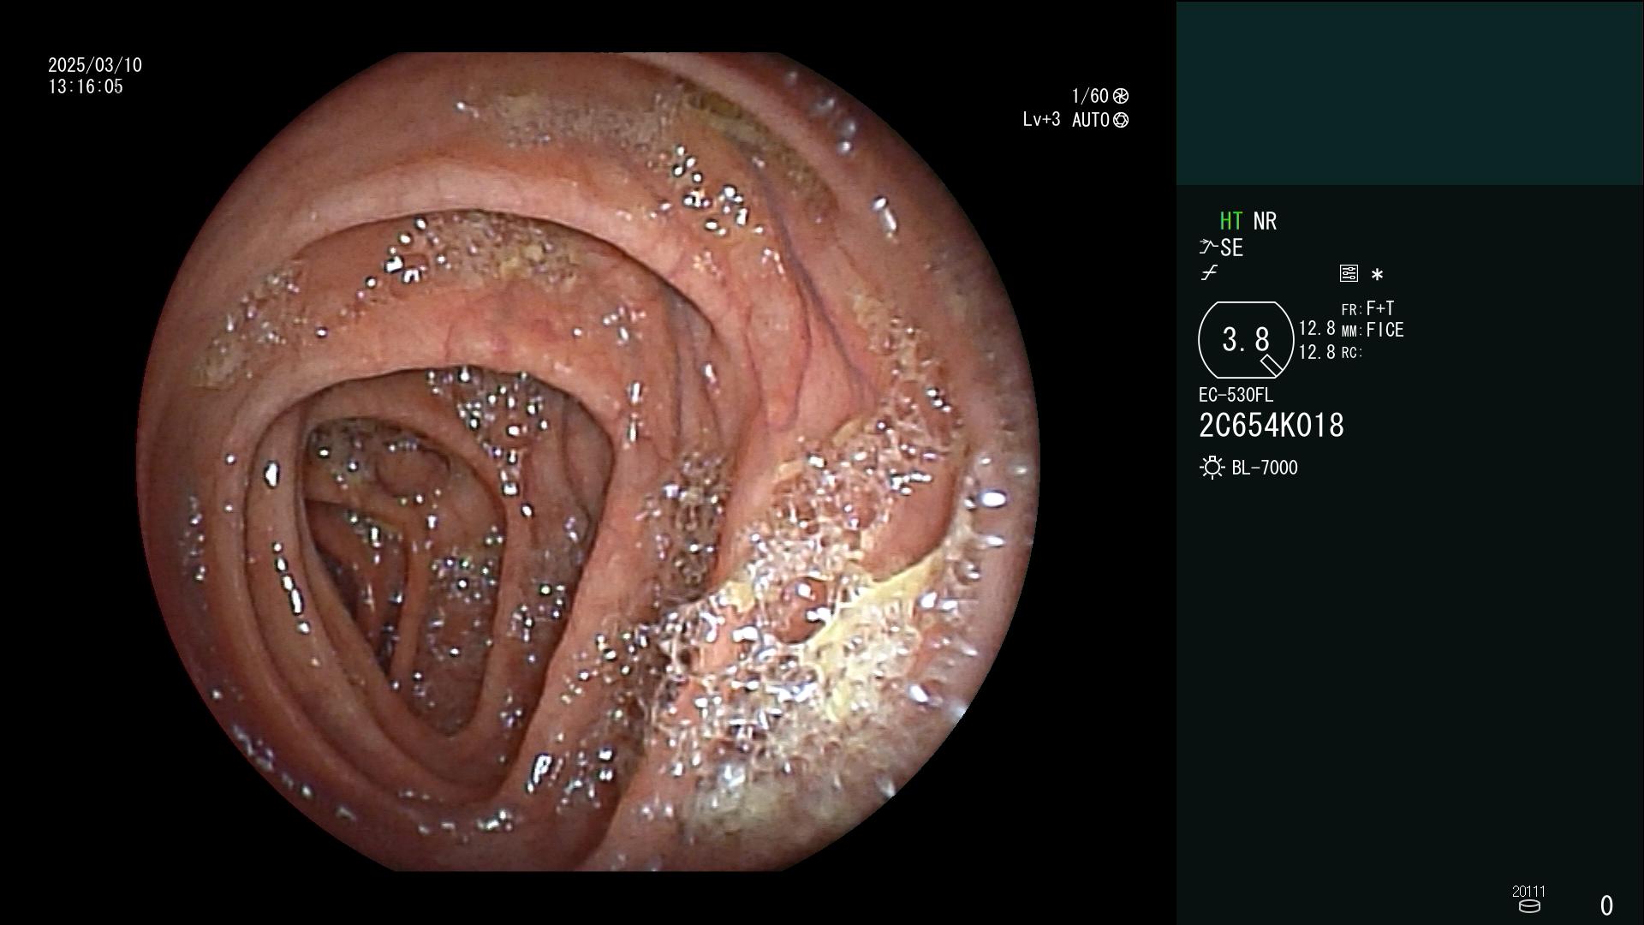This screenshot has width=1644, height=925.
Task: Click the lower 12.8 value beside RC
Action: pos(1317,352)
